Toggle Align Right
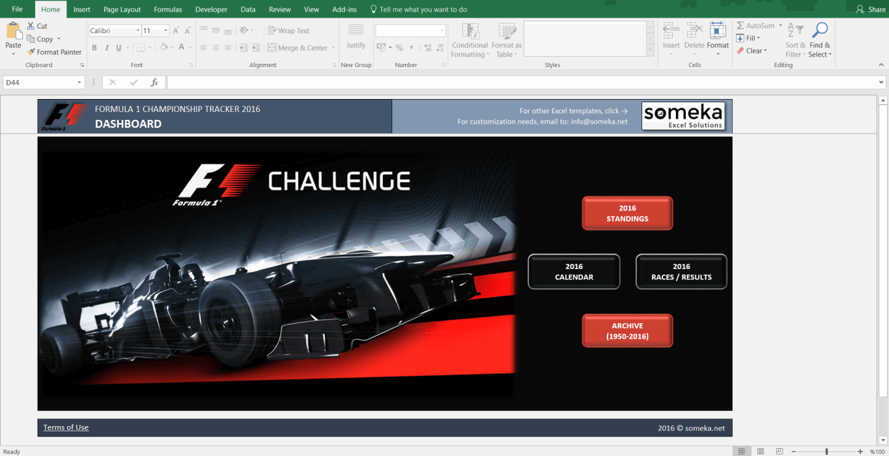Viewport: 889px width, 456px height. coord(227,48)
